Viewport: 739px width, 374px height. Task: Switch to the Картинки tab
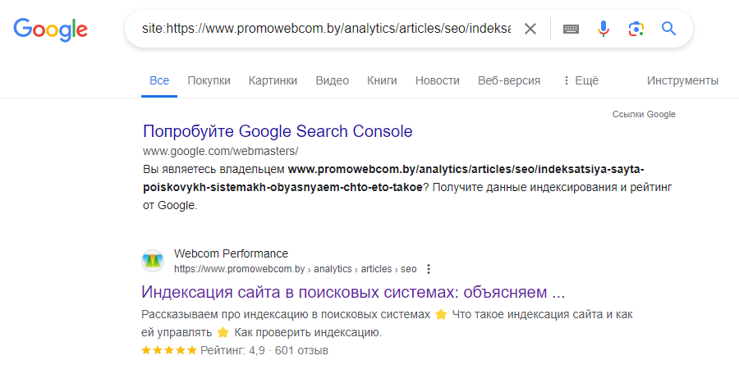point(273,80)
